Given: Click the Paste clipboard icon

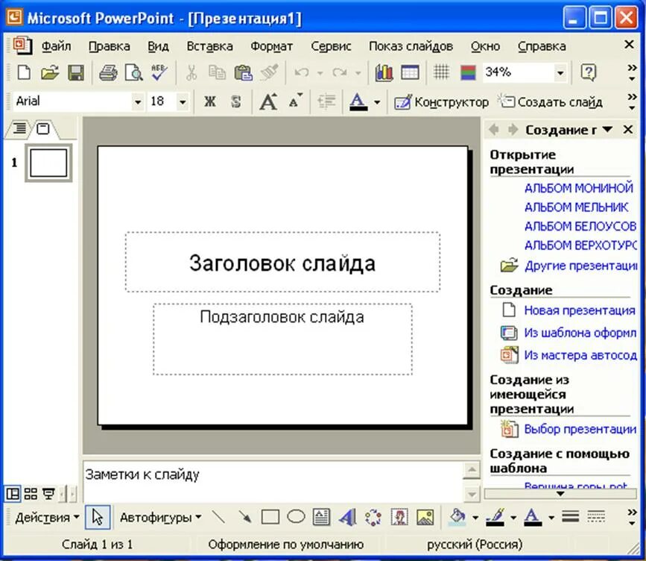Looking at the screenshot, I should [x=243, y=72].
